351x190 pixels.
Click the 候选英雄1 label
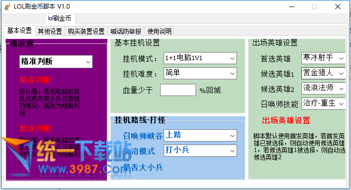point(278,74)
